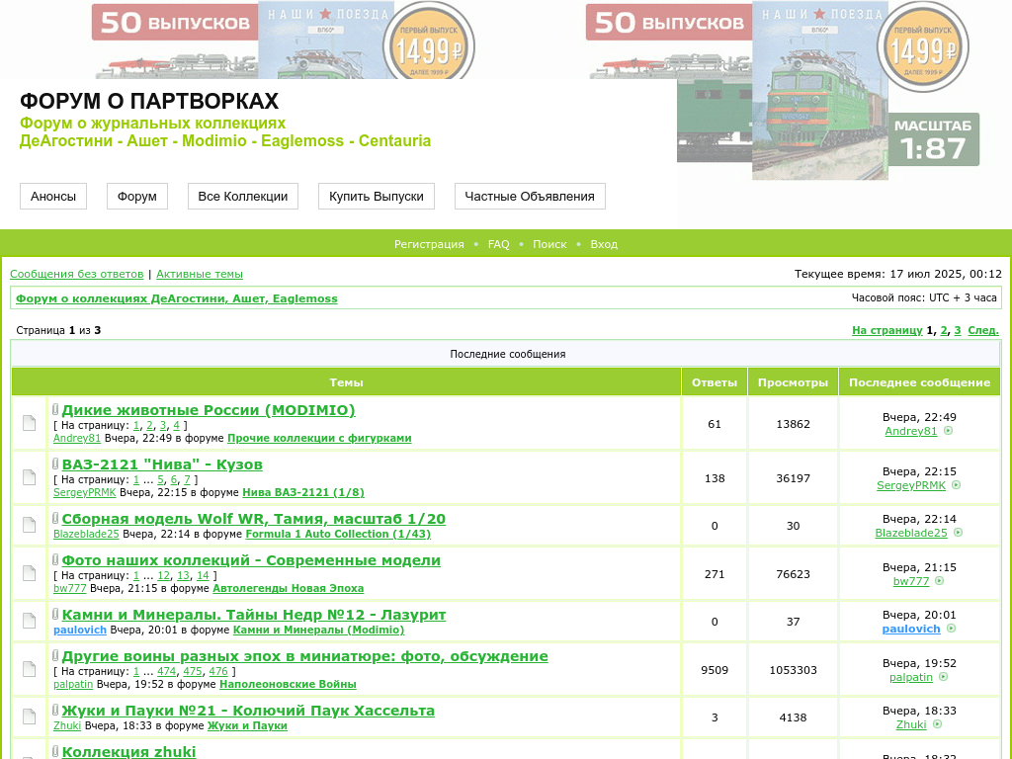Open latest post via icon beside SergeyPRMK
Screen dimensions: 1012x759
[957, 485]
